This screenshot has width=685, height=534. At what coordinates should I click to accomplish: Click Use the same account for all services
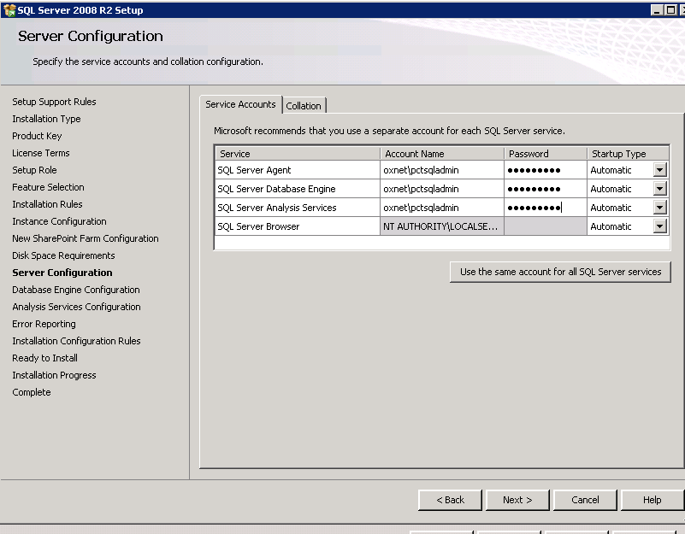point(560,272)
